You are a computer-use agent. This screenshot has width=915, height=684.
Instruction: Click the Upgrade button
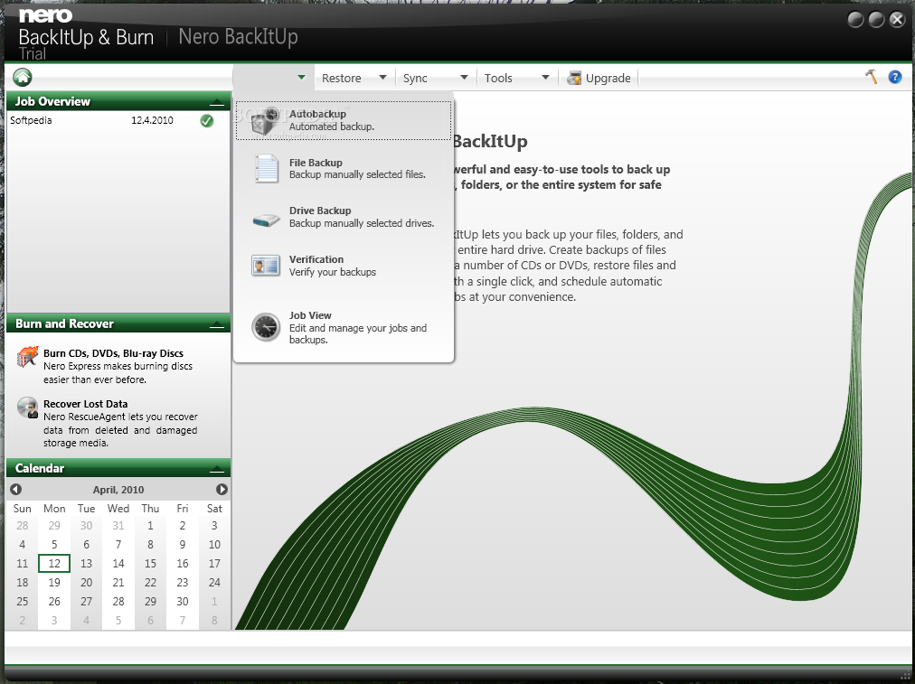coord(599,78)
